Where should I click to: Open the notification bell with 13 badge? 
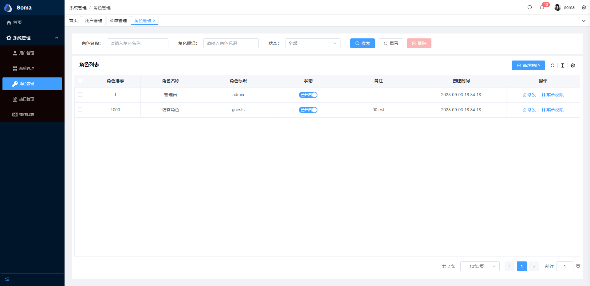[x=542, y=7]
